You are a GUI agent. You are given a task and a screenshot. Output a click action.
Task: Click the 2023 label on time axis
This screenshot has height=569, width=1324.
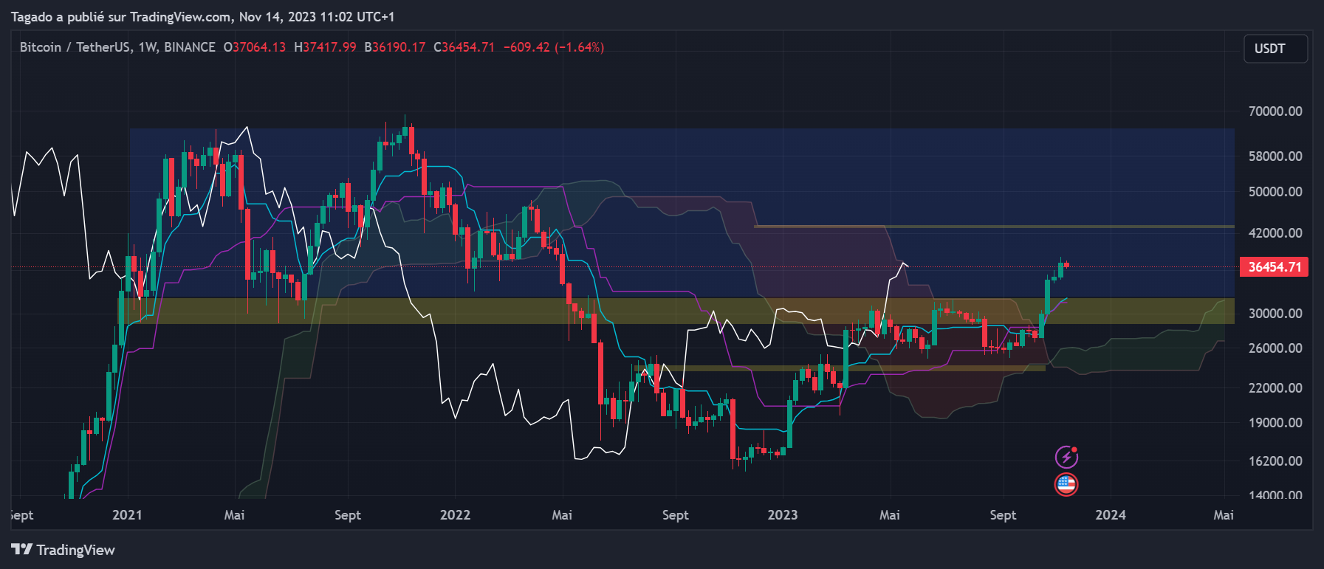coord(783,515)
